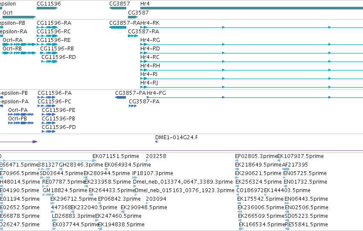Click the LD26883.3prime EST label
Image resolution: width=363 pixels, height=231 pixels.
tap(73, 216)
